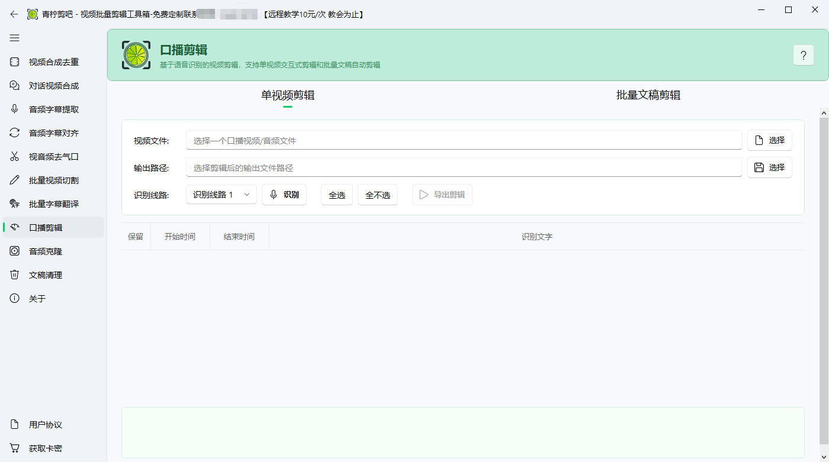The width and height of the screenshot is (829, 462).
Task: Click the 导出剪辑 play button
Action: pos(442,195)
